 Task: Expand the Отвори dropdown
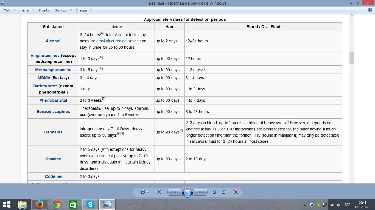[x=83, y=10]
